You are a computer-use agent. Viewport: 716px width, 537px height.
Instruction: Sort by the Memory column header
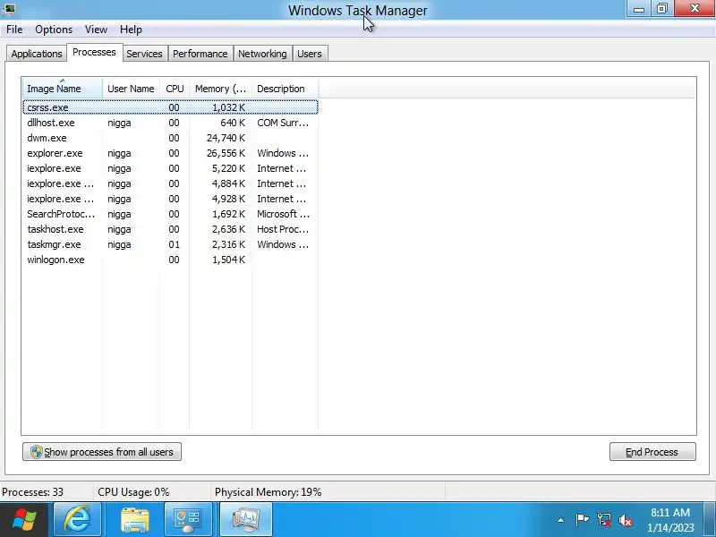coord(220,89)
